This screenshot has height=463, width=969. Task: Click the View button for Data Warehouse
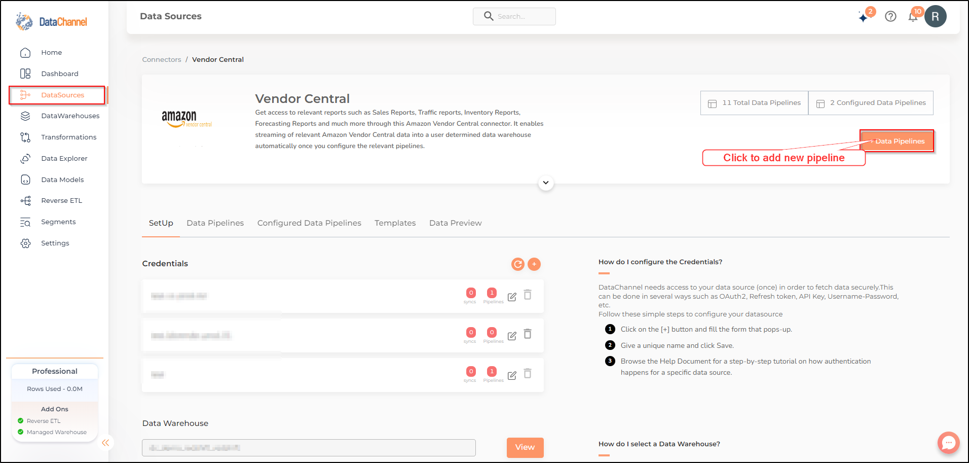pos(525,447)
